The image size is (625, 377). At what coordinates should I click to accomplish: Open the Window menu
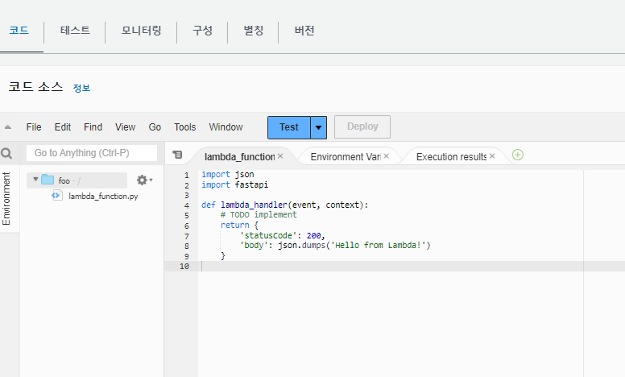tap(226, 127)
